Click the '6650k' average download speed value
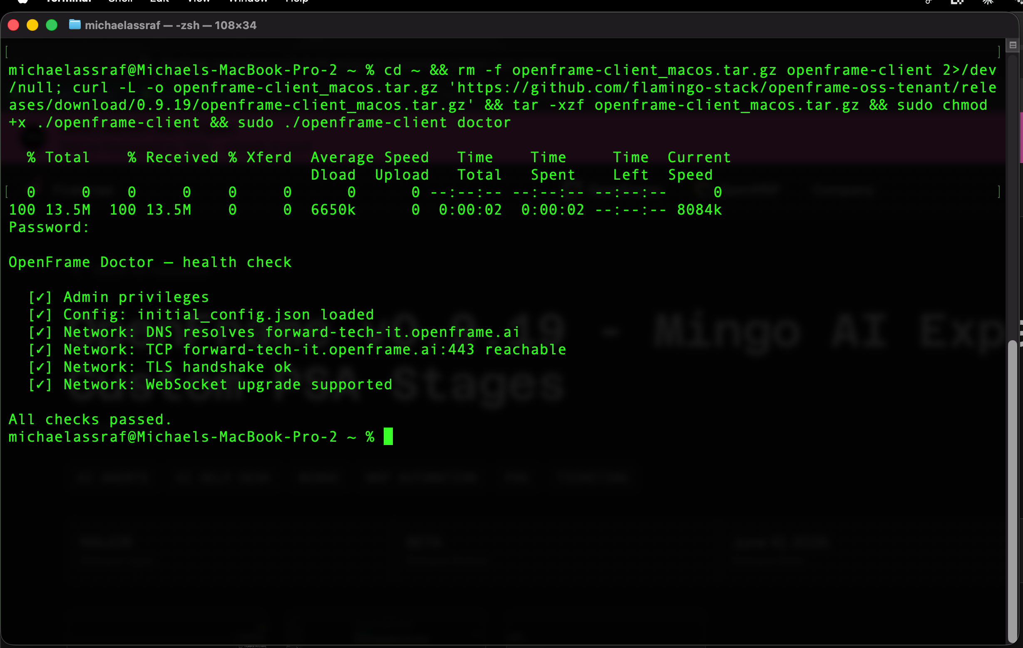Viewport: 1023px width, 648px height. (x=333, y=209)
